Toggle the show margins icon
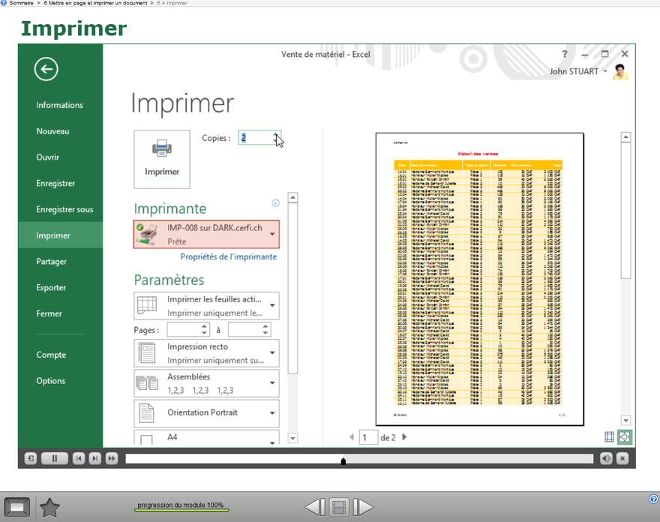 pyautogui.click(x=609, y=436)
